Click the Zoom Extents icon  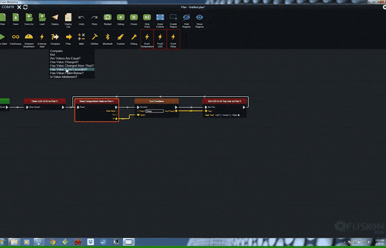click(160, 17)
